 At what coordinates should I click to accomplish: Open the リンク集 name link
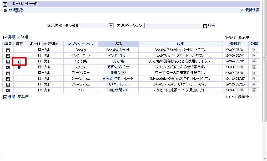pyautogui.click(x=118, y=61)
